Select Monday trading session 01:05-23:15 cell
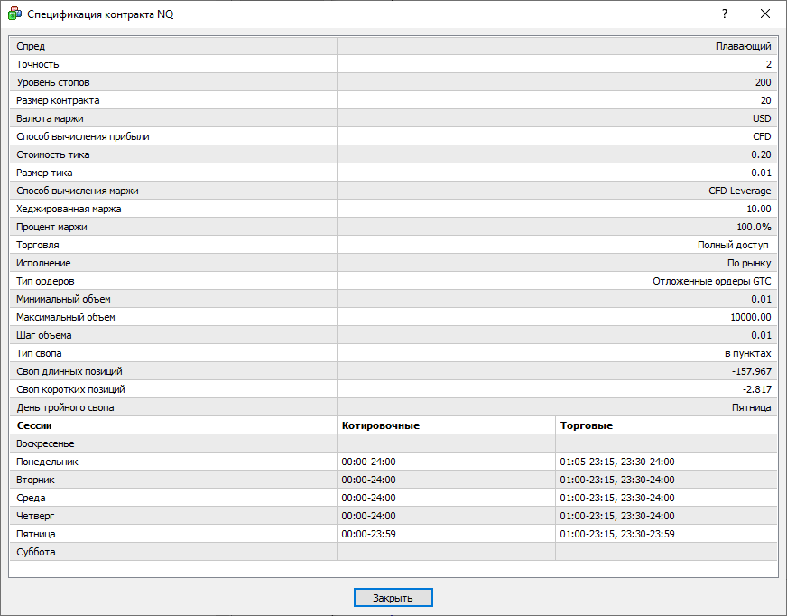Screen dimensions: 787x616 pos(616,462)
